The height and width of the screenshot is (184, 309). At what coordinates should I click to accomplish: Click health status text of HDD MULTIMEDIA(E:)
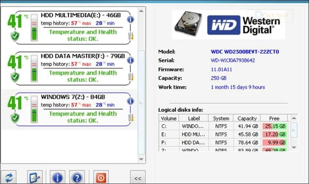[x=83, y=35]
